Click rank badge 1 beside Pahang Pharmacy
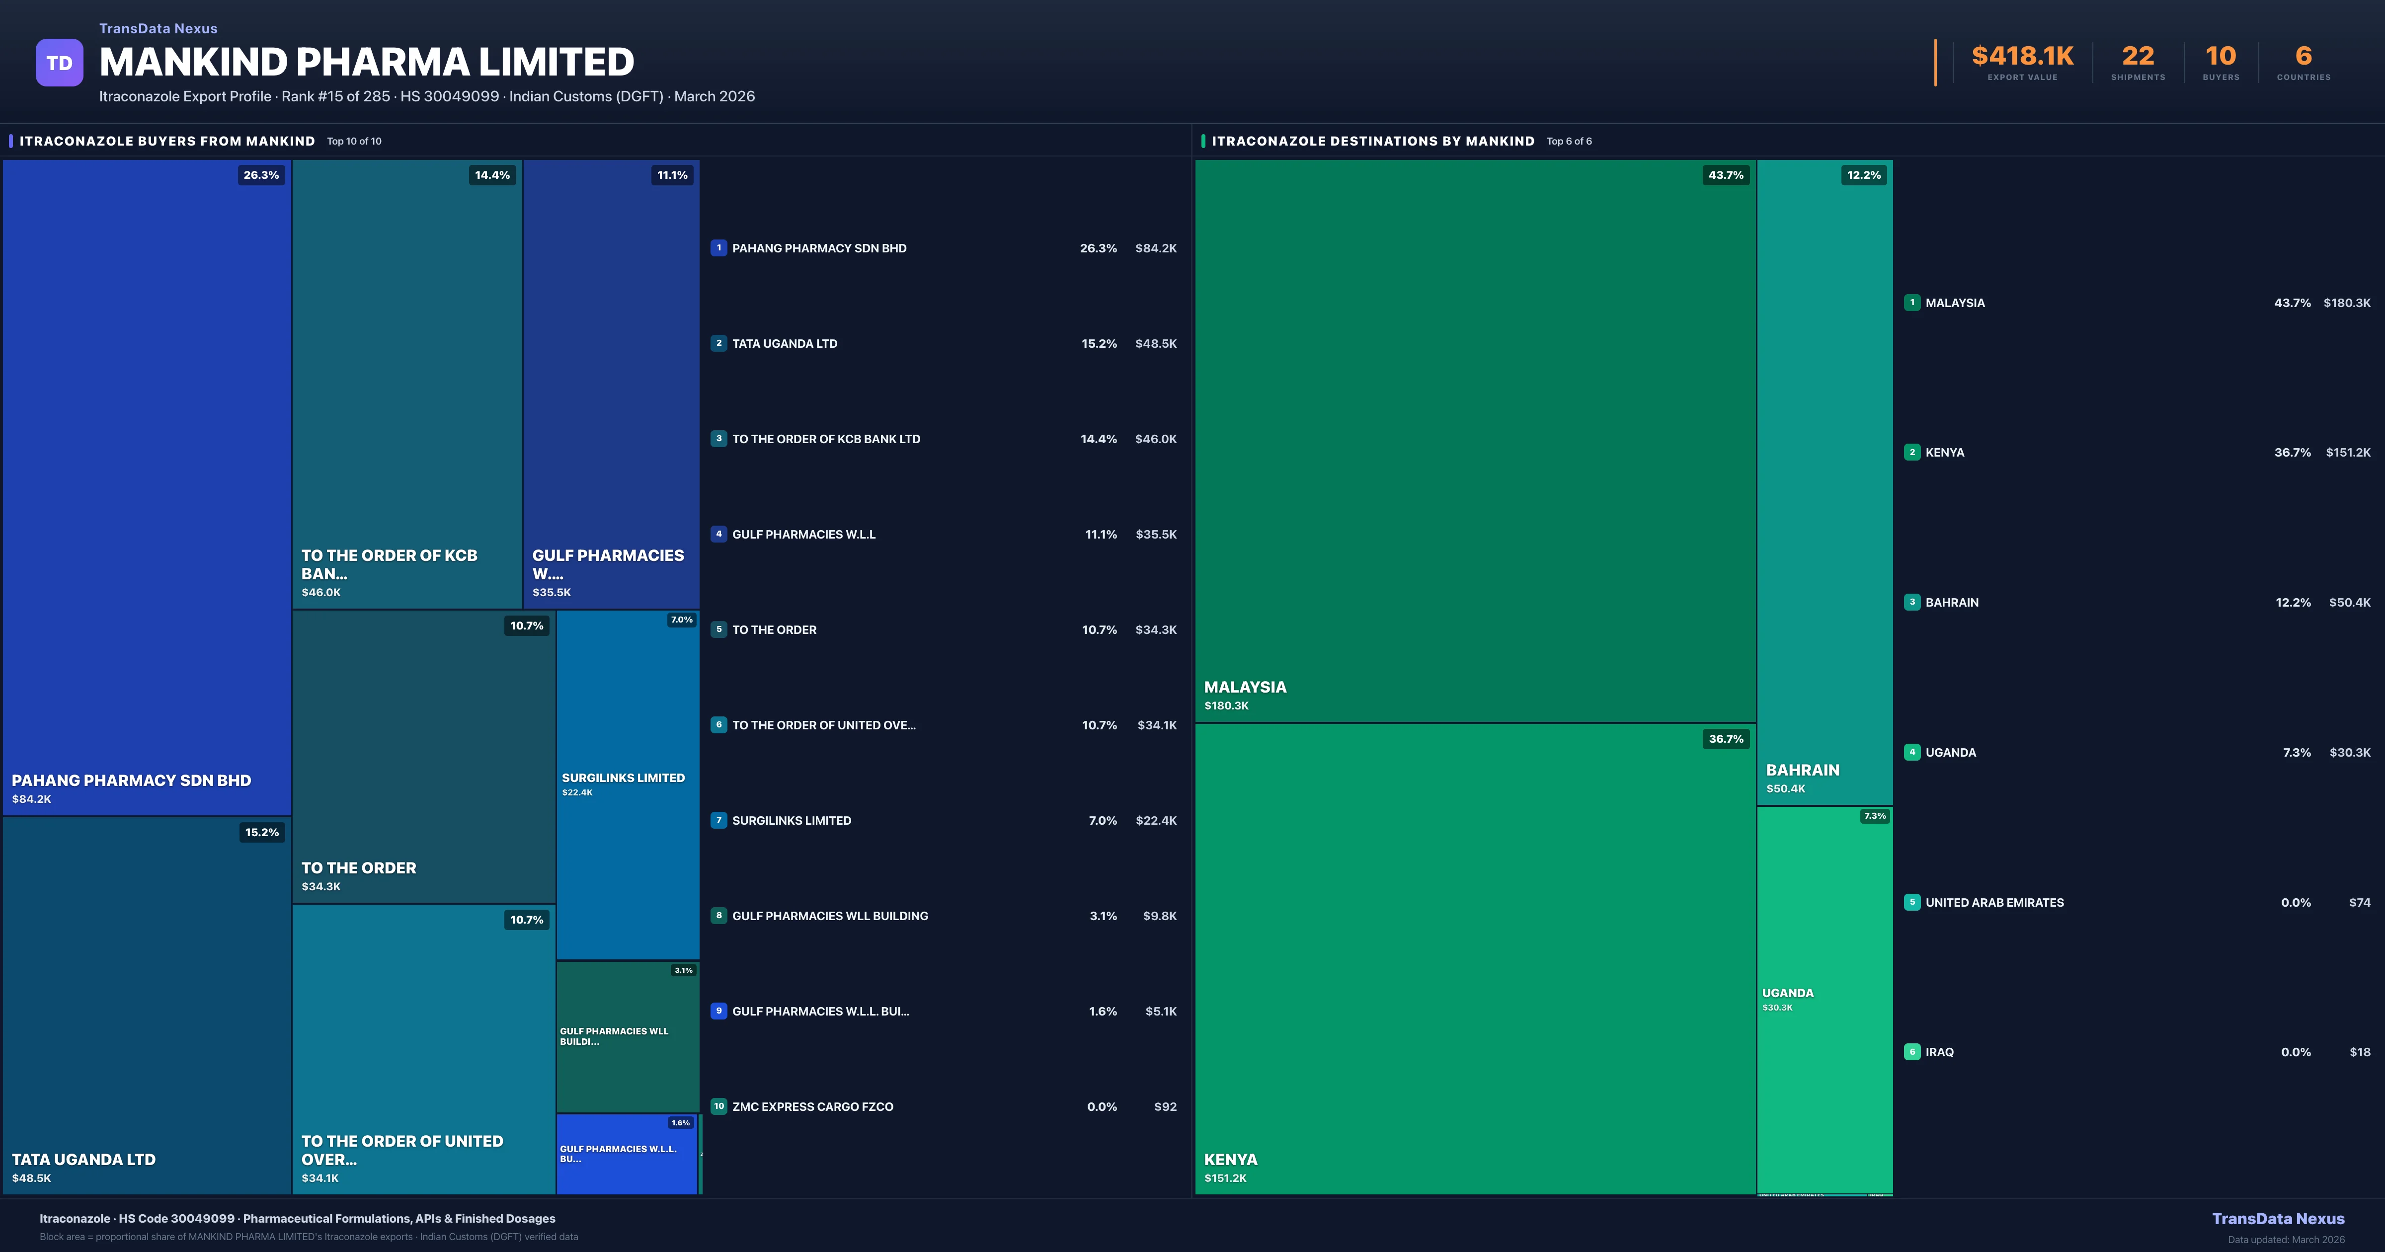Screen dimensions: 2385x1252 718,247
